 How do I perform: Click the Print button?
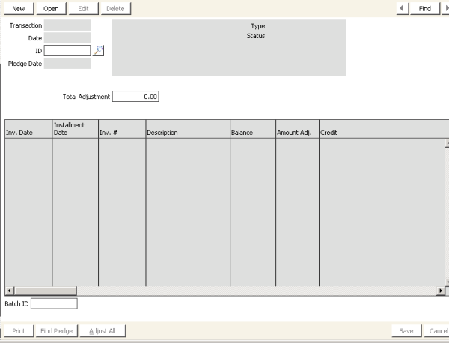[x=19, y=331]
